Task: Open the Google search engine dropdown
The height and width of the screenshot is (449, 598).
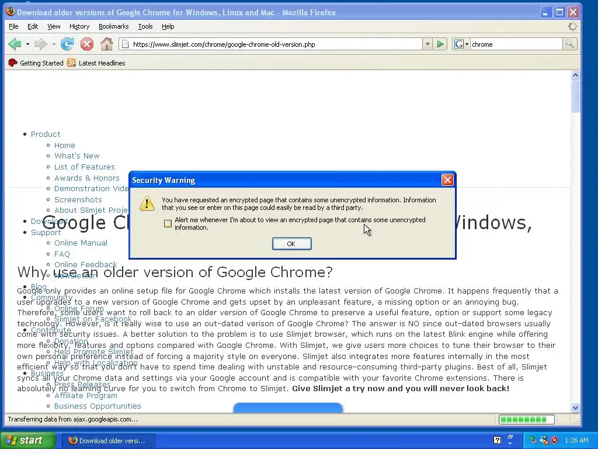Action: pos(461,44)
